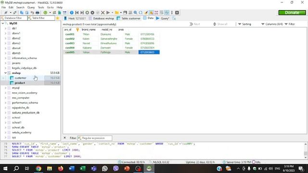Switch to the Database: mshop tab
308x173 pixels.
(x=102, y=18)
